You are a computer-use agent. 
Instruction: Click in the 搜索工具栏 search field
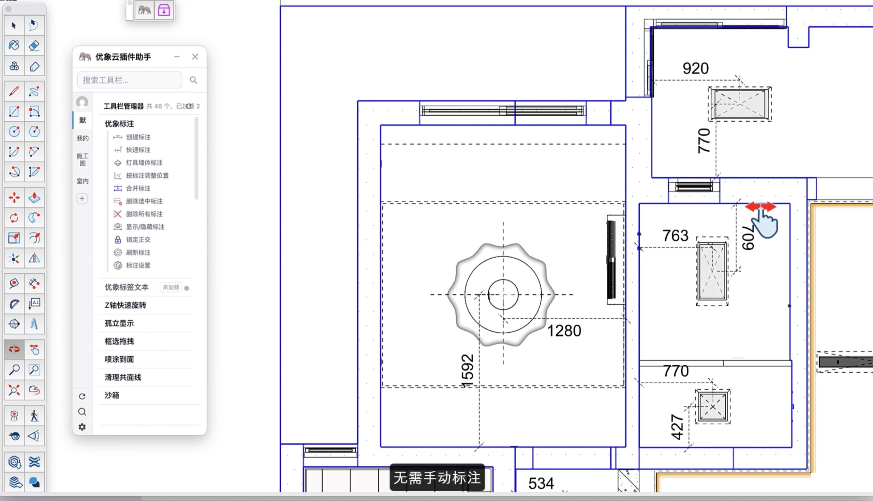pos(130,80)
